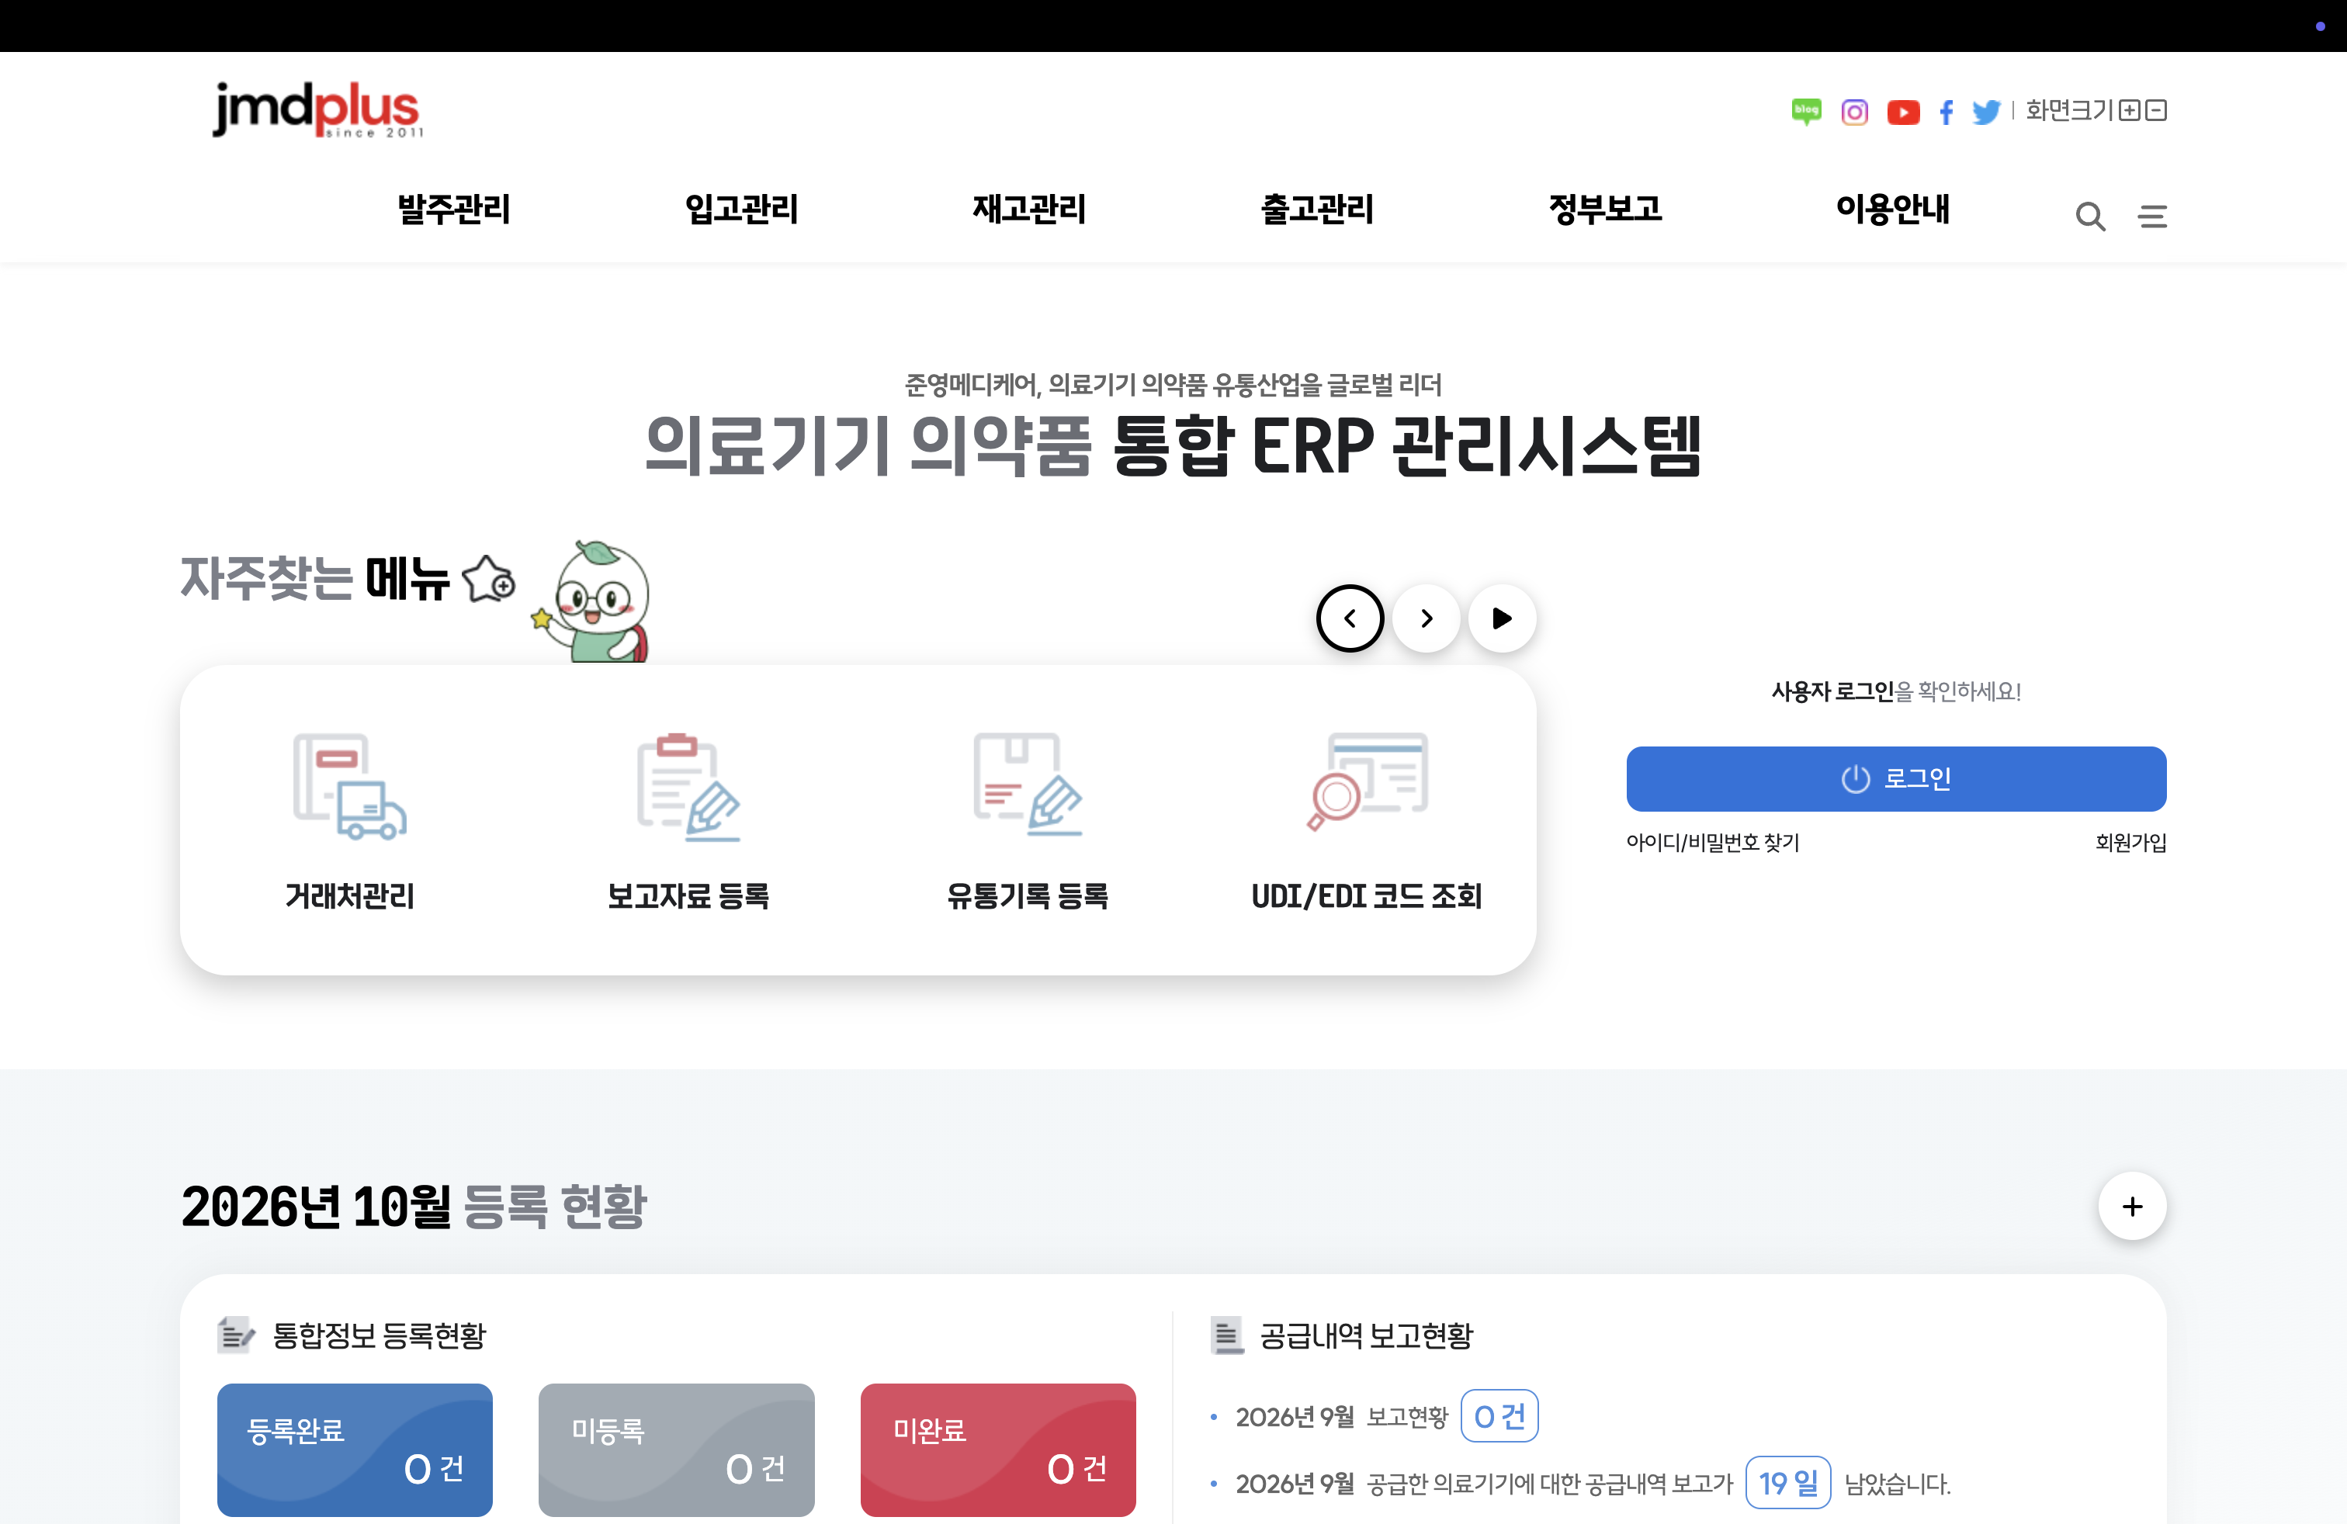
Task: Open the 보고자료 등록 shortcut icon
Action: (688, 787)
